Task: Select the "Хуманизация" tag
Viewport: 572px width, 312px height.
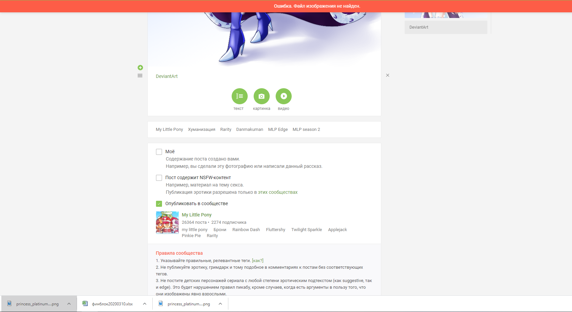Action: tap(201, 130)
